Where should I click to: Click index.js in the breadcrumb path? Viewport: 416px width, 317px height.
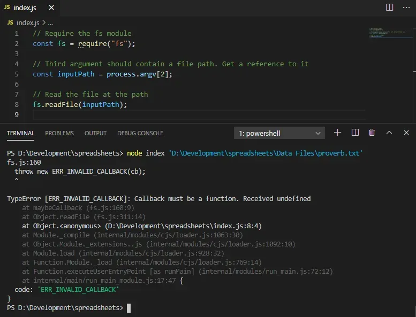[x=28, y=22]
